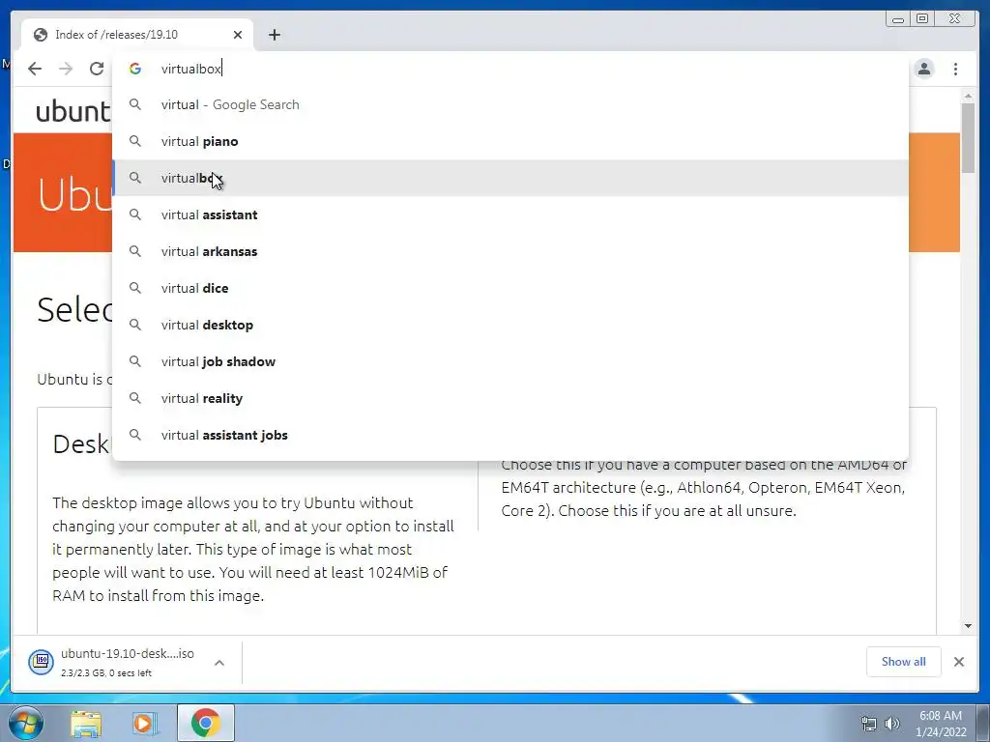The image size is (990, 742).
Task: Launch Windows Media Player from taskbar
Action: tap(145, 723)
